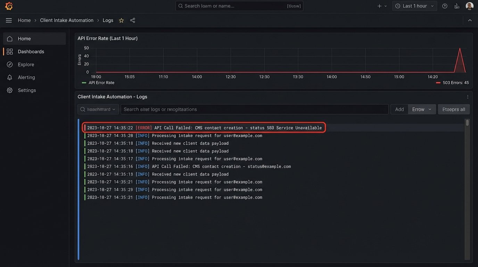The width and height of the screenshot is (478, 267).
Task: Expand the plus add-new dropdown
Action: (x=382, y=6)
